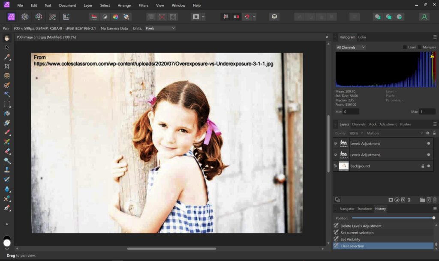Click the Auto Colours wheel icon

pyautogui.click(x=115, y=17)
